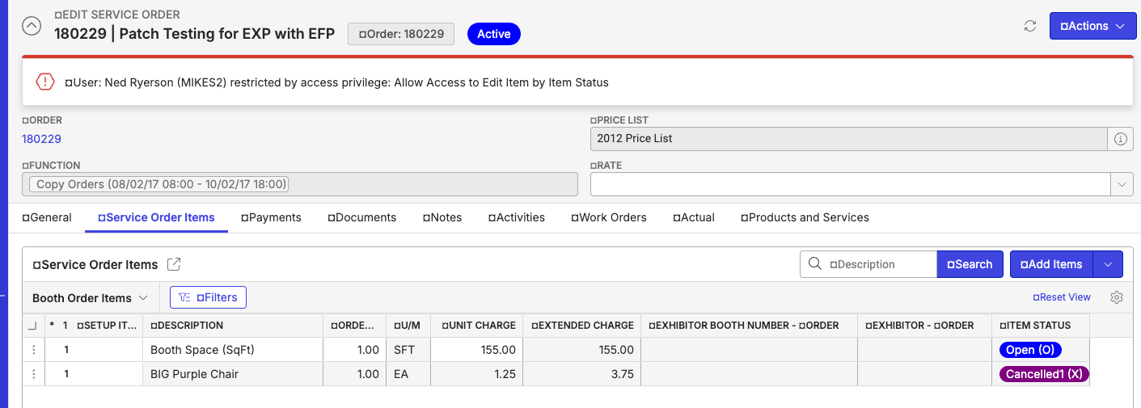Click the 2012 Price List field
The width and height of the screenshot is (1141, 408).
[848, 139]
